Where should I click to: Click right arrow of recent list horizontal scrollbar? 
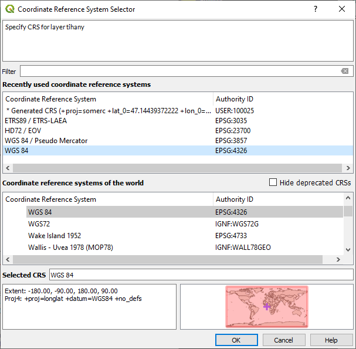coord(348,168)
